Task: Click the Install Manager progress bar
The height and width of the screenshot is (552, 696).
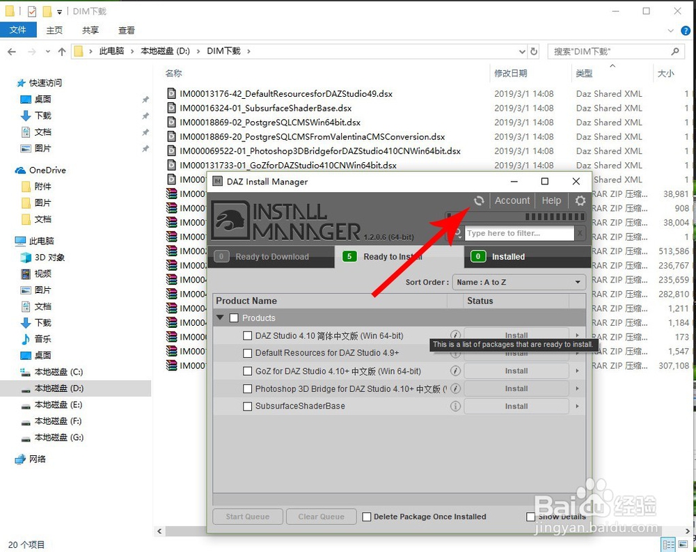Action: pos(515,216)
